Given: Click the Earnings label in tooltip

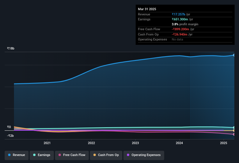Looking at the screenshot, I should (x=144, y=19).
